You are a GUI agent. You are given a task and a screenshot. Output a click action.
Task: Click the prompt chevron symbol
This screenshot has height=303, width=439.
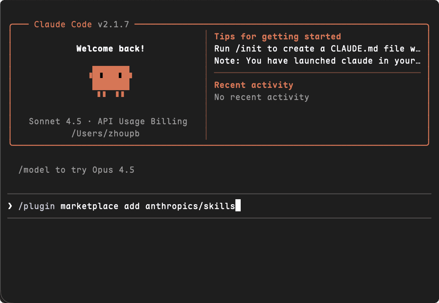point(10,206)
